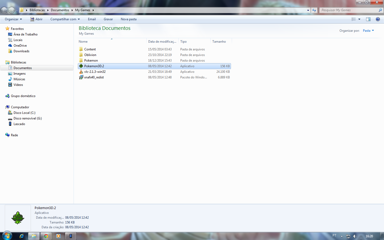Click the xnafx40_redist installer icon
Image resolution: width=384 pixels, height=240 pixels.
click(81, 77)
